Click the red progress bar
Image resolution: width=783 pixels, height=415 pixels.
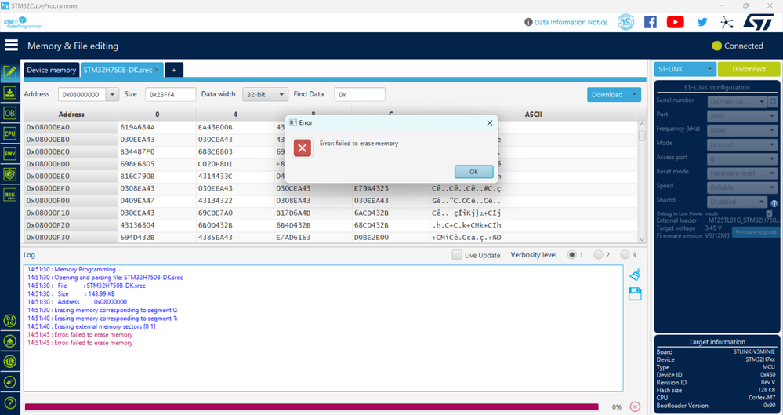(x=312, y=407)
